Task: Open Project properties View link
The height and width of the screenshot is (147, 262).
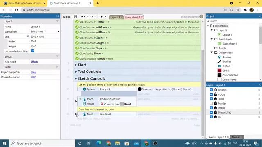Action: [34, 72]
